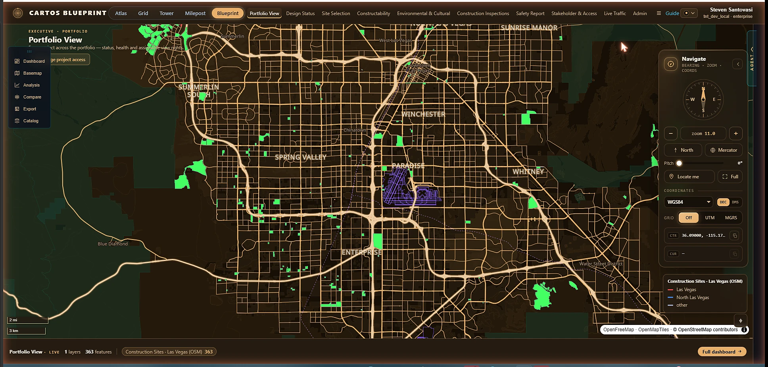Switch to the Grid mode

point(143,13)
